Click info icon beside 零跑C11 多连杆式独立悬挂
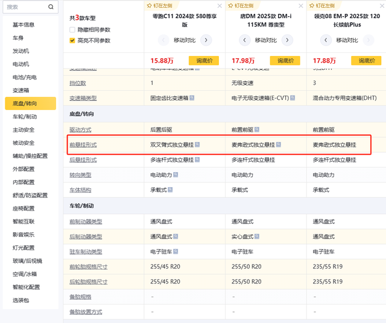This screenshot has height=323, width=386. point(197,160)
